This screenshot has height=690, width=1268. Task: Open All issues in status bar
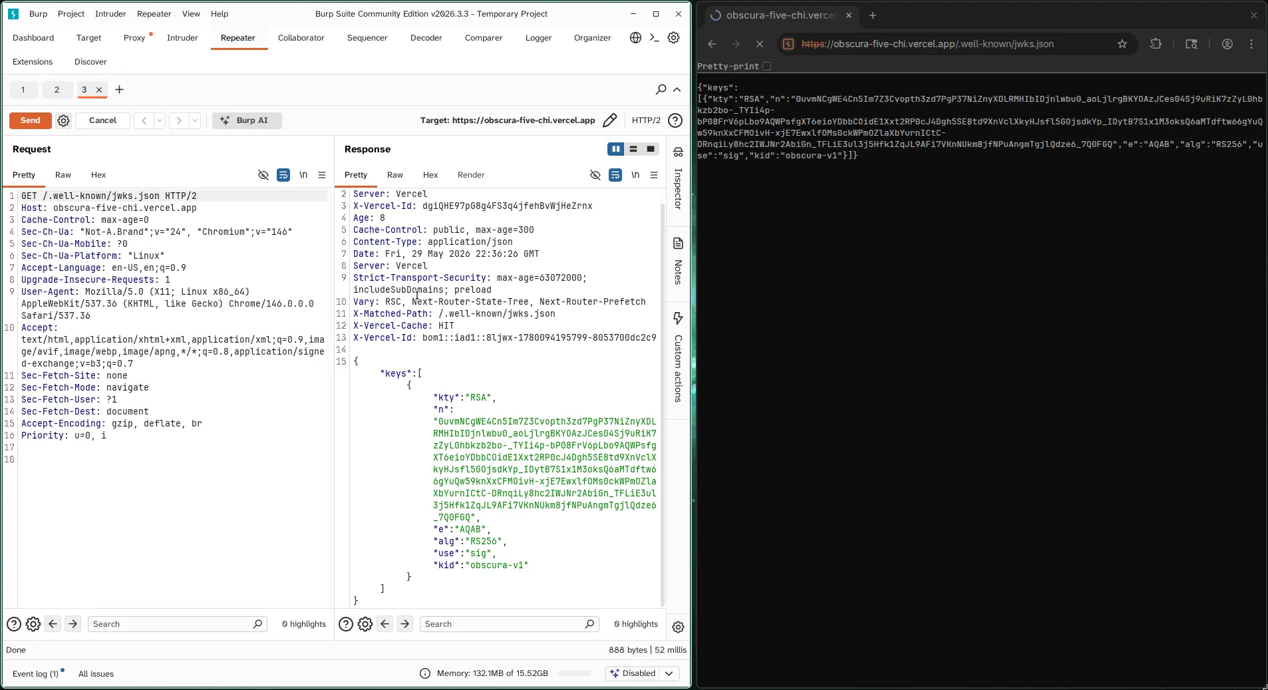[x=96, y=674]
